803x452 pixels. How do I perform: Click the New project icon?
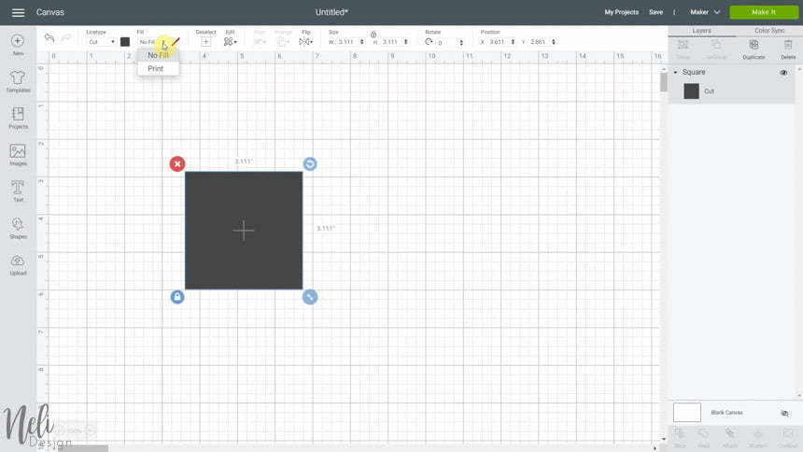coord(18,41)
